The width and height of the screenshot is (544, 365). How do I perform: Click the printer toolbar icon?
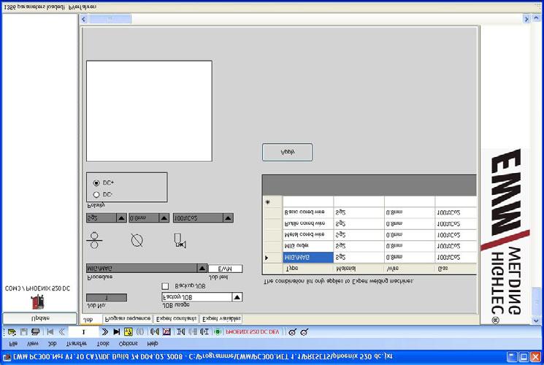pyautogui.click(x=35, y=332)
